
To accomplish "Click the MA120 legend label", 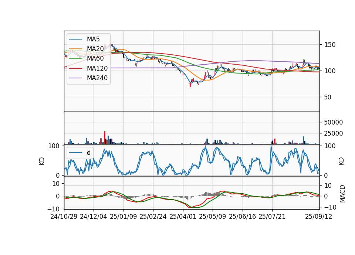I will pos(97,68).
